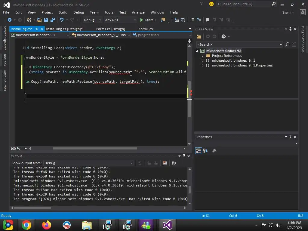
Task: Click the Quick Launch search field
Action: (x=244, y=4)
